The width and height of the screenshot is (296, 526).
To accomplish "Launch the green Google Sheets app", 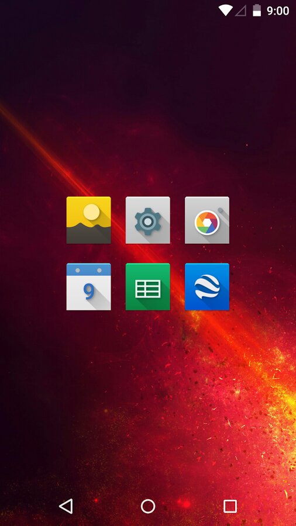I will (147, 287).
